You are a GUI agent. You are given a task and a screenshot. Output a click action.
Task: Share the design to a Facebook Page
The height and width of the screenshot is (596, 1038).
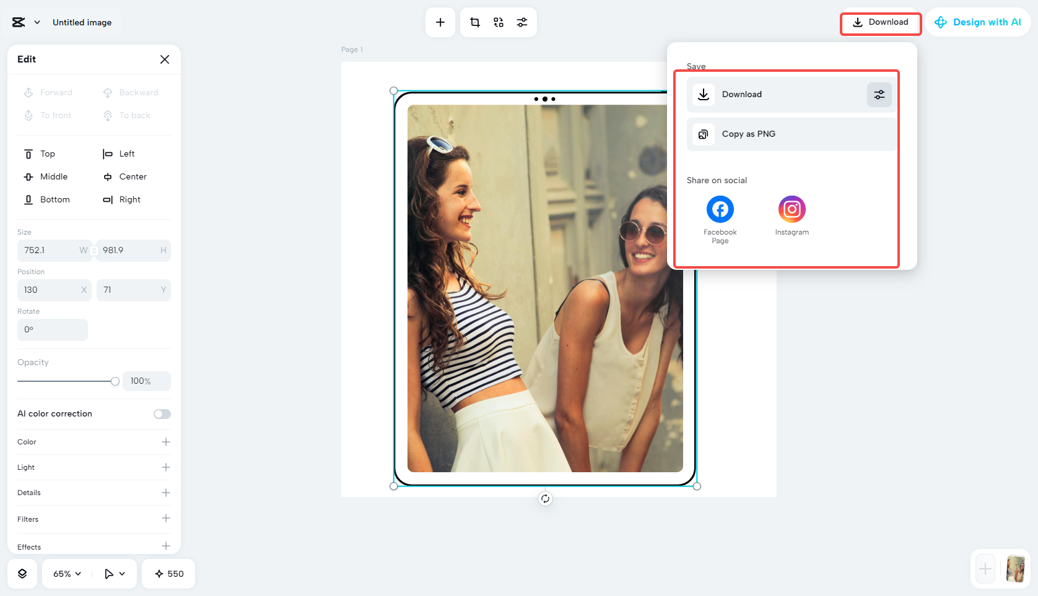coord(720,209)
